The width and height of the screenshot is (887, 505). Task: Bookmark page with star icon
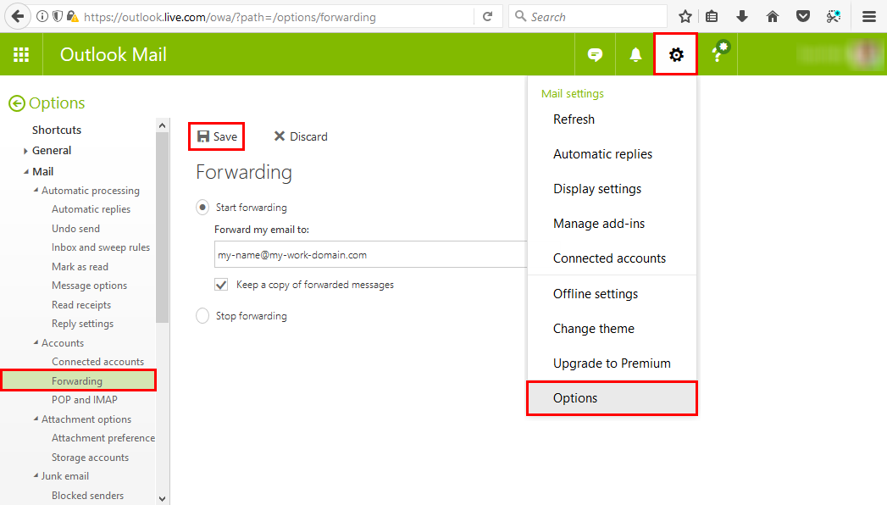click(685, 16)
